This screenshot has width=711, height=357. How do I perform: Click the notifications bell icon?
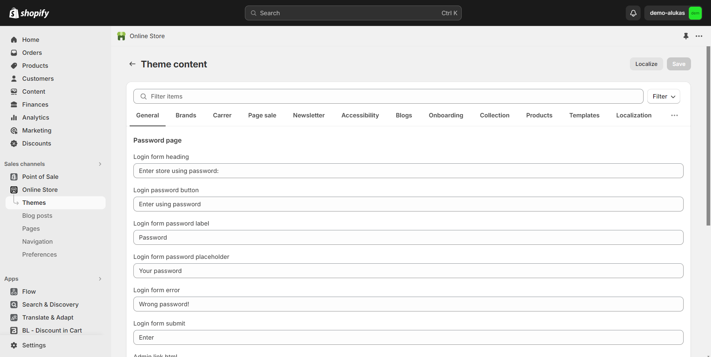[x=633, y=13]
